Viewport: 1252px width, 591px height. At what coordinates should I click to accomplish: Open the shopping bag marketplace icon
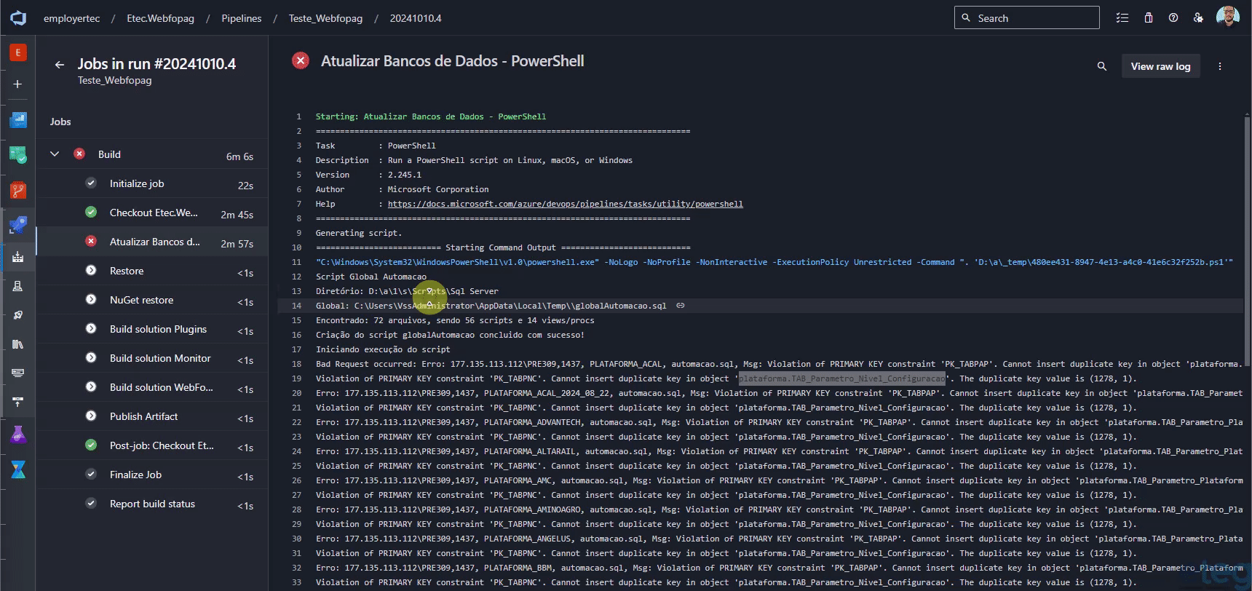point(1149,18)
